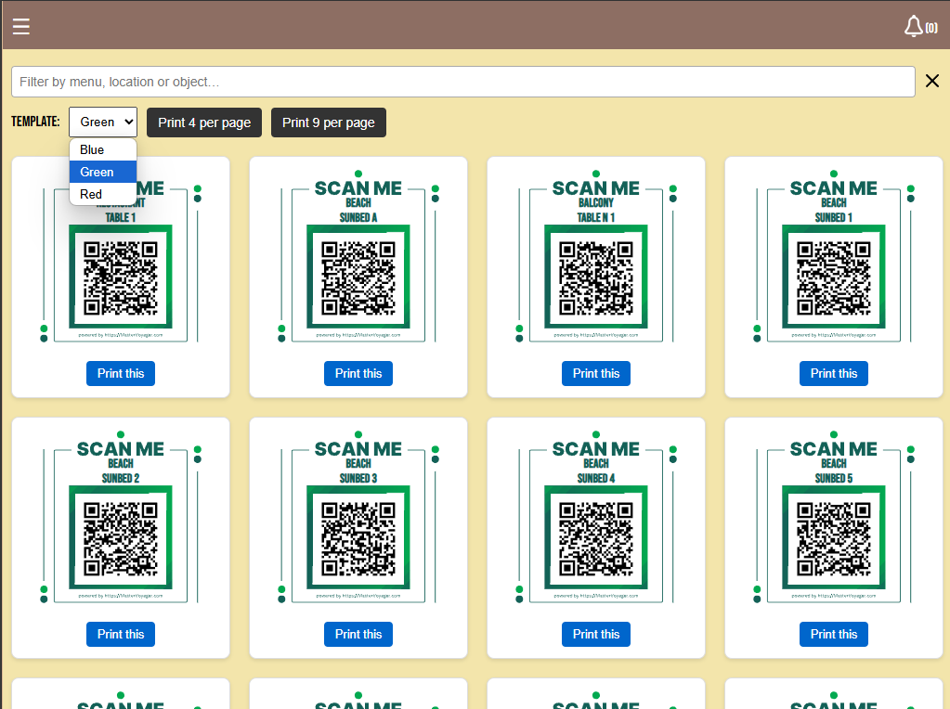Click the Beach Sunbed 1 QR code
The width and height of the screenshot is (950, 709).
(x=834, y=277)
